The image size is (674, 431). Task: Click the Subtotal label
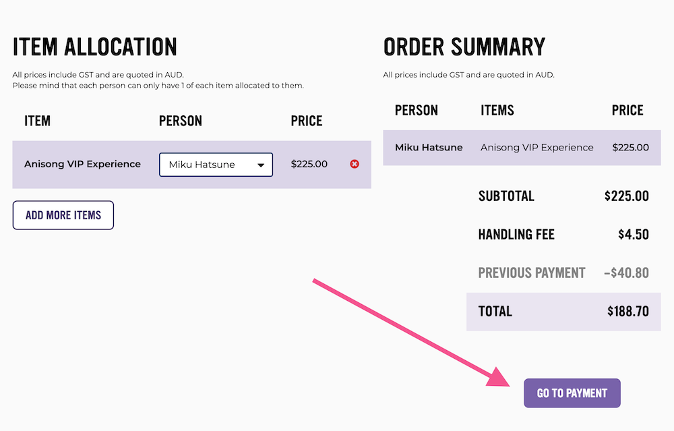pyautogui.click(x=506, y=196)
